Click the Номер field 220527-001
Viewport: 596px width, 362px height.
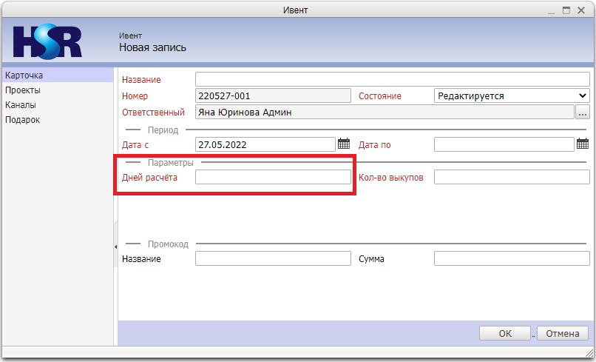[273, 96]
